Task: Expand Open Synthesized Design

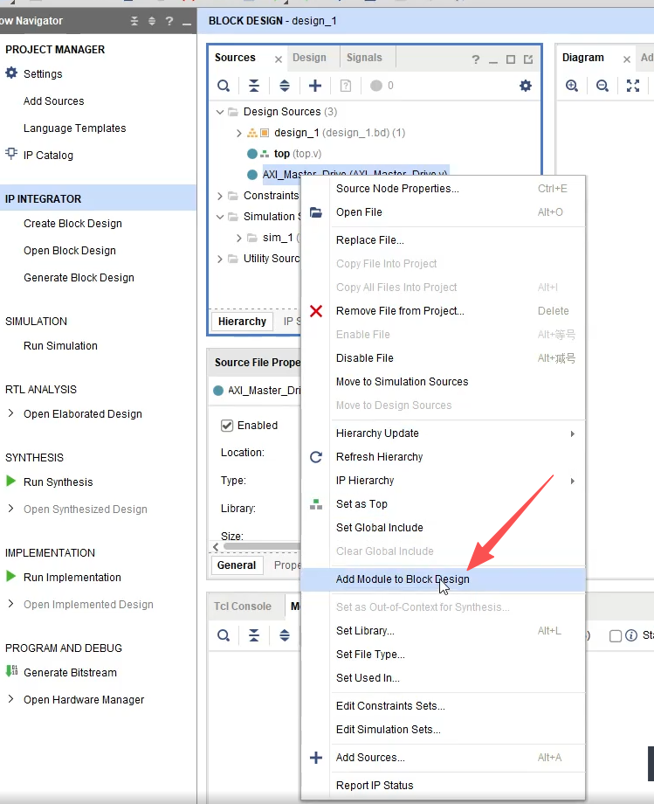Action: click(10, 509)
